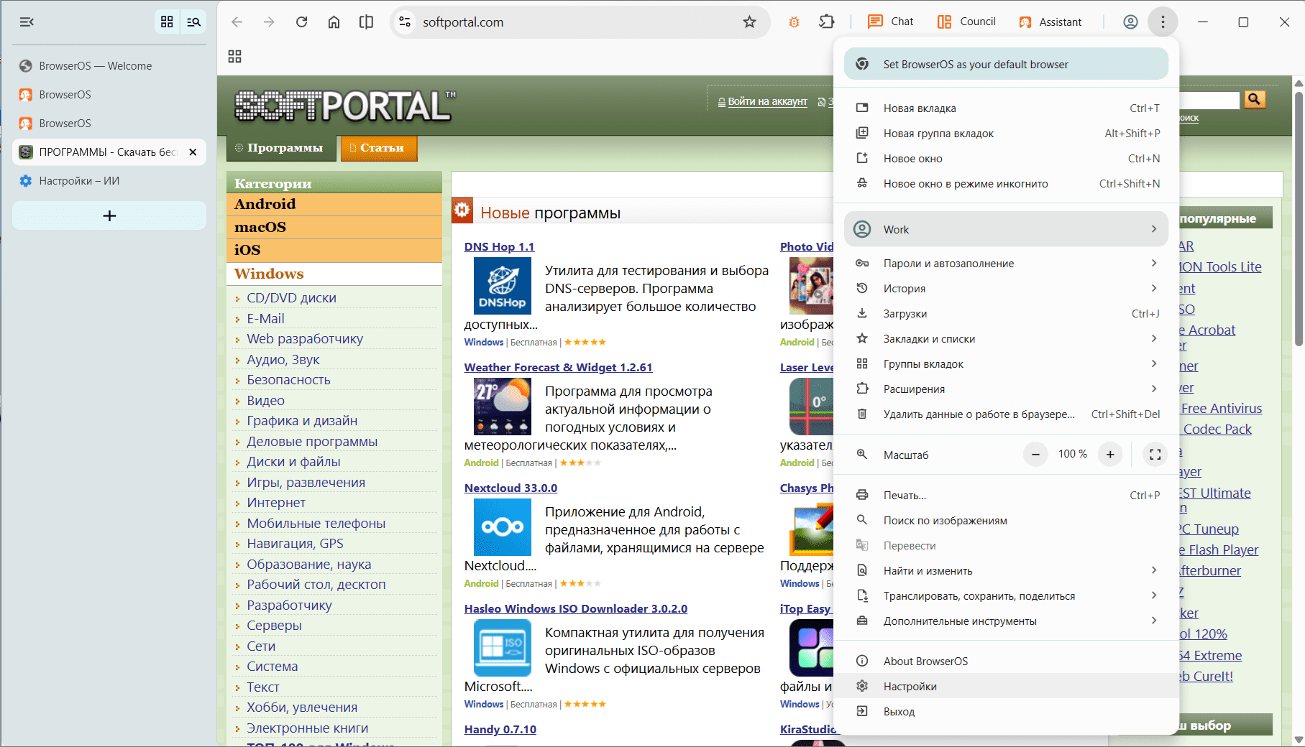Screen dimensions: 1305x747
Task: Open the tab grid view icon in the sidebar
Action: click(167, 22)
